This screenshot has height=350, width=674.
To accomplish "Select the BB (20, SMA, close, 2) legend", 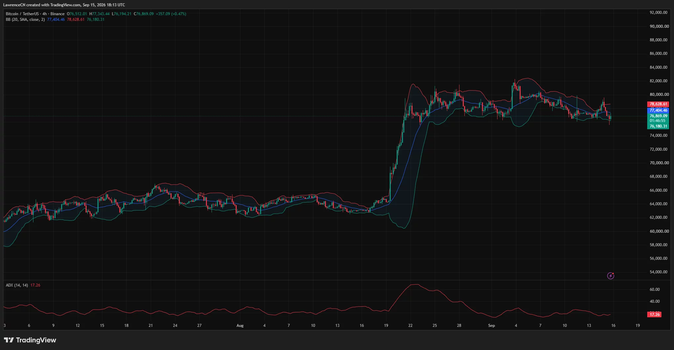I will click(x=25, y=19).
